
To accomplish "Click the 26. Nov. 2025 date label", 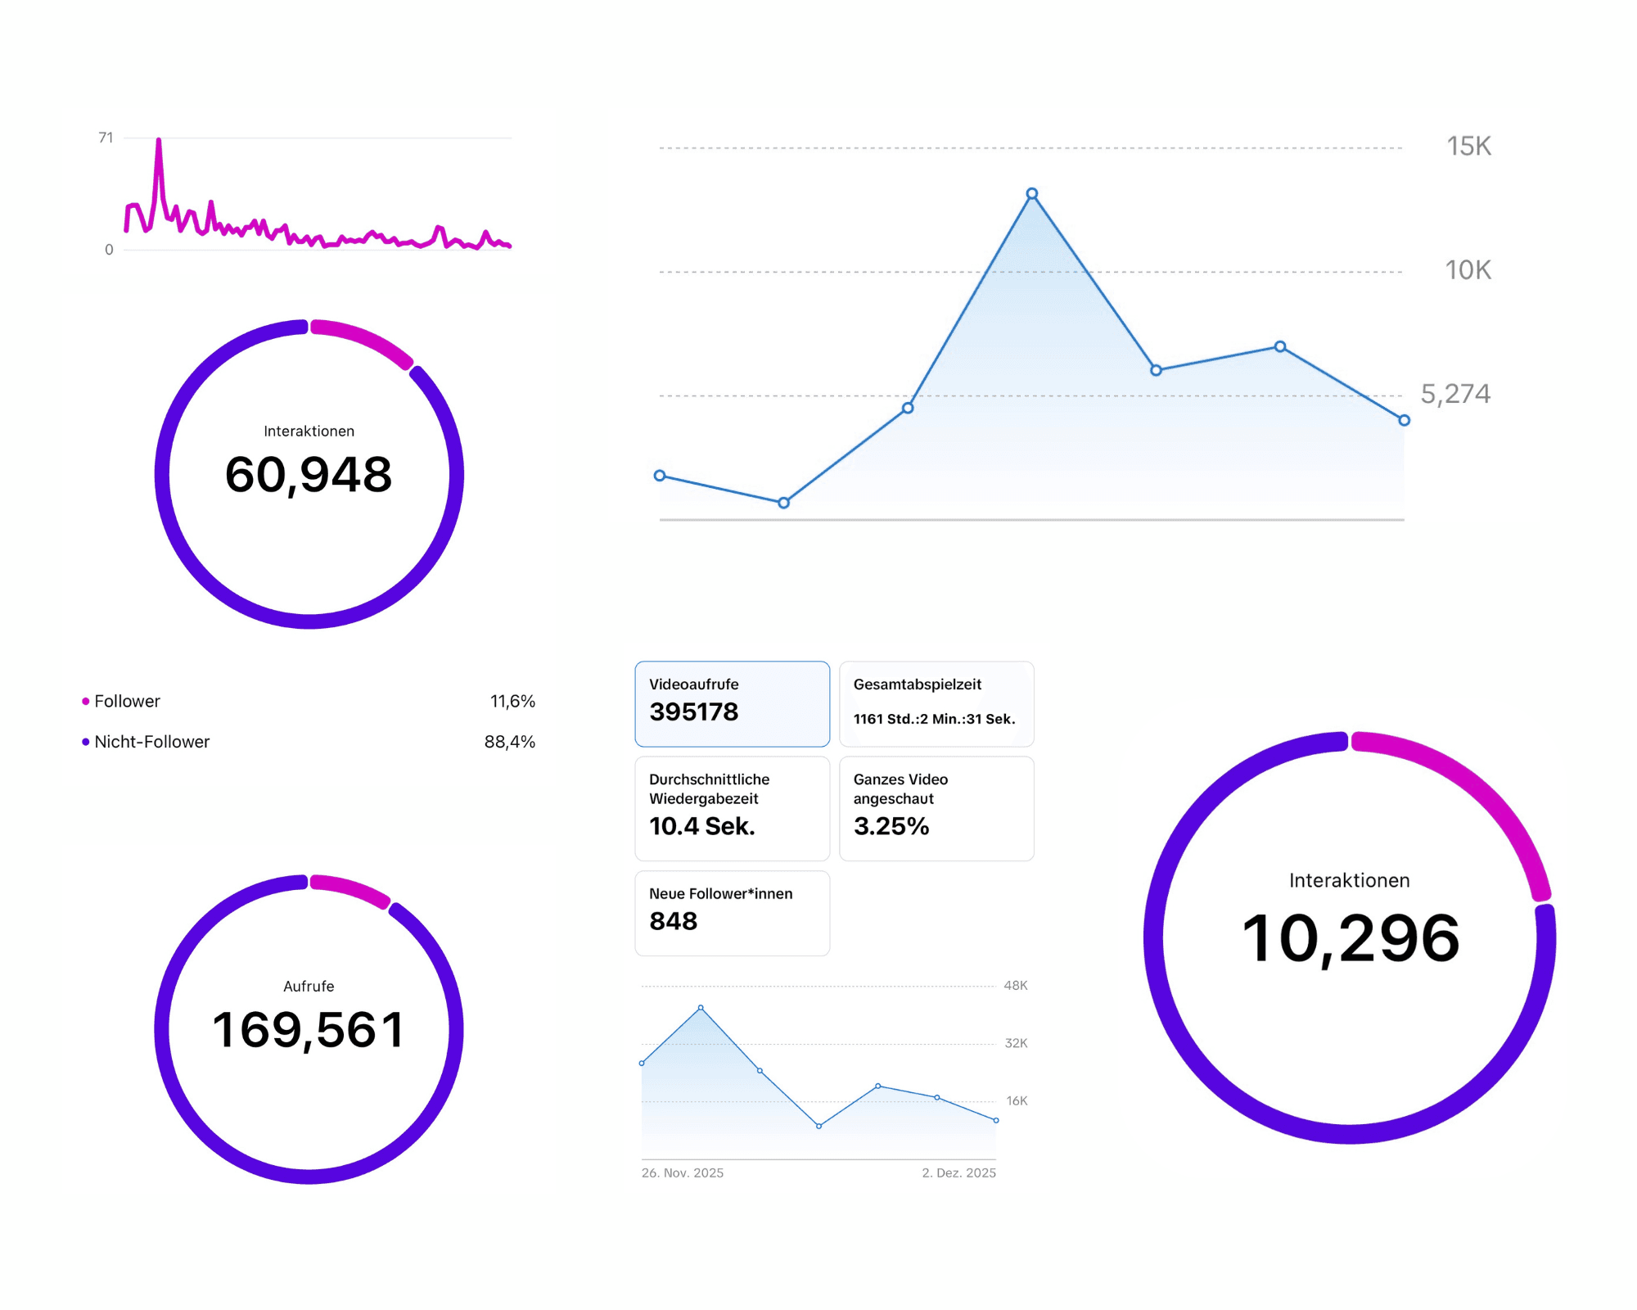I will [x=683, y=1172].
